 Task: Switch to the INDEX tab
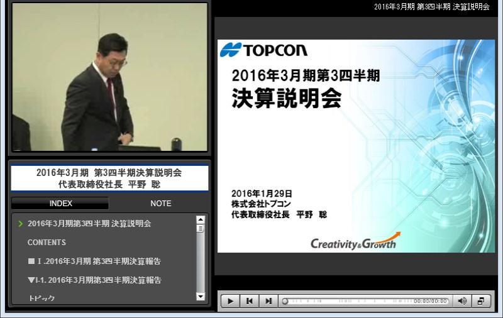click(x=60, y=204)
